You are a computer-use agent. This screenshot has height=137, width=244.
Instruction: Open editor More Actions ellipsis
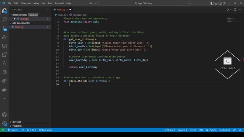[x=240, y=10]
